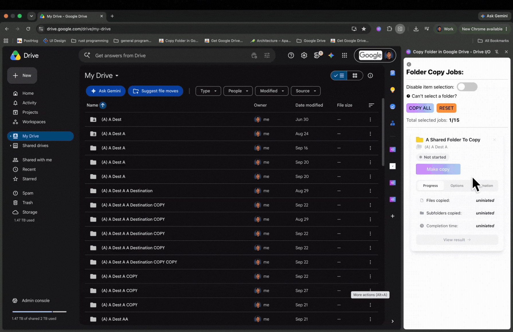This screenshot has width=513, height=332.
Task: Open Drive help question mark icon
Action: 291,55
